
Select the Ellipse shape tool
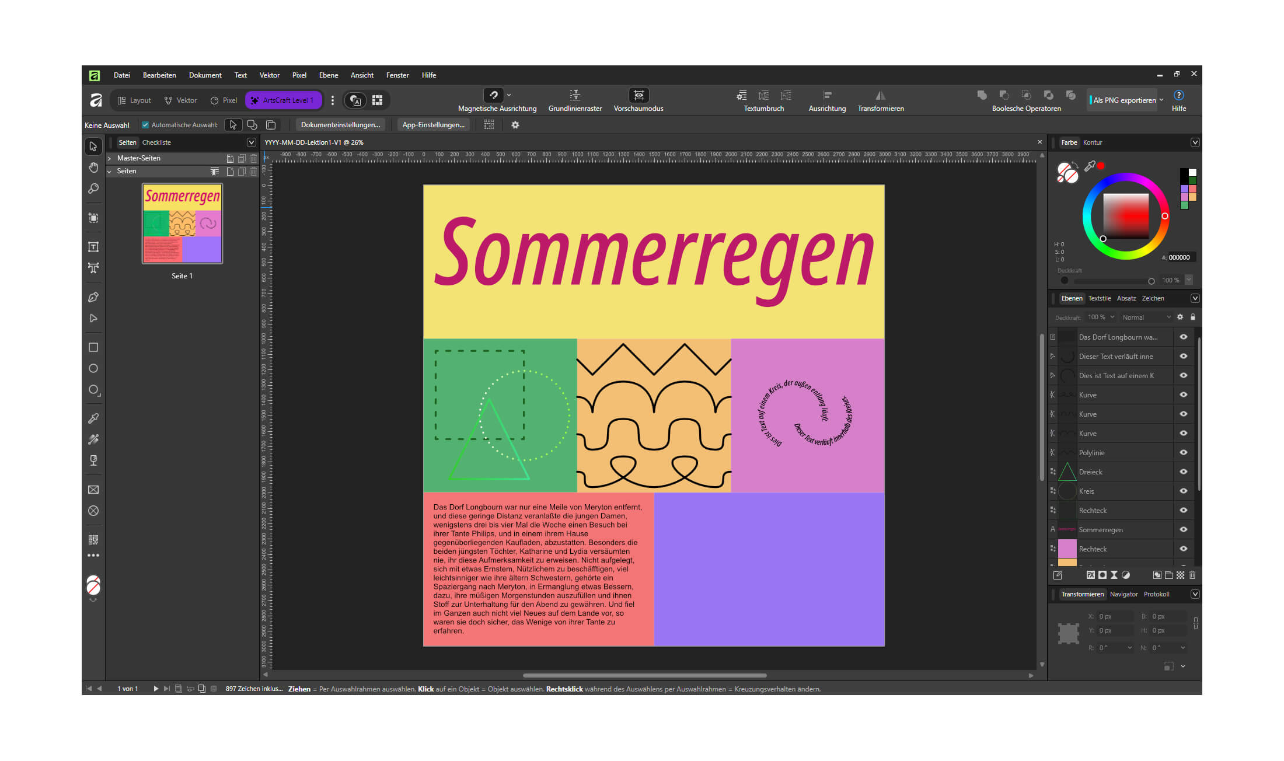pos(93,368)
